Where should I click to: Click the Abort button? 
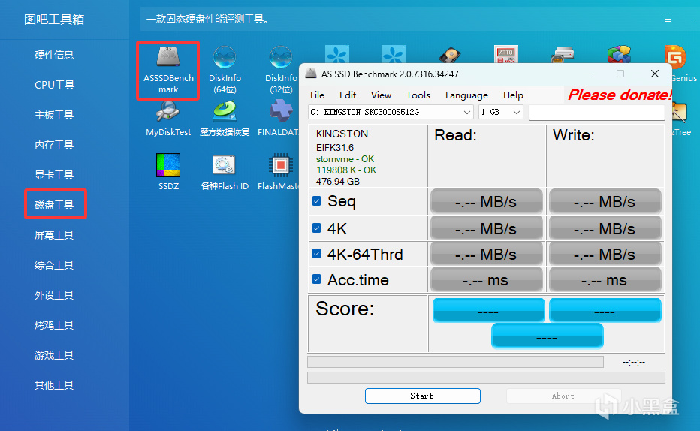[563, 396]
